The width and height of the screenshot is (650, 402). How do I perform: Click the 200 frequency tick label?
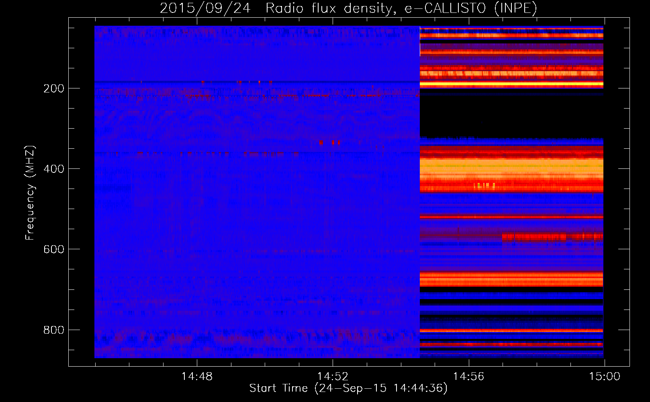coord(53,88)
